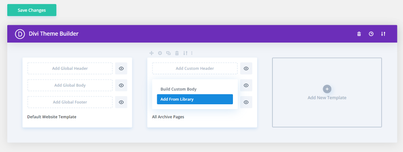The height and width of the screenshot is (152, 403).
Task: Click Save Changes button
Action: tap(31, 10)
